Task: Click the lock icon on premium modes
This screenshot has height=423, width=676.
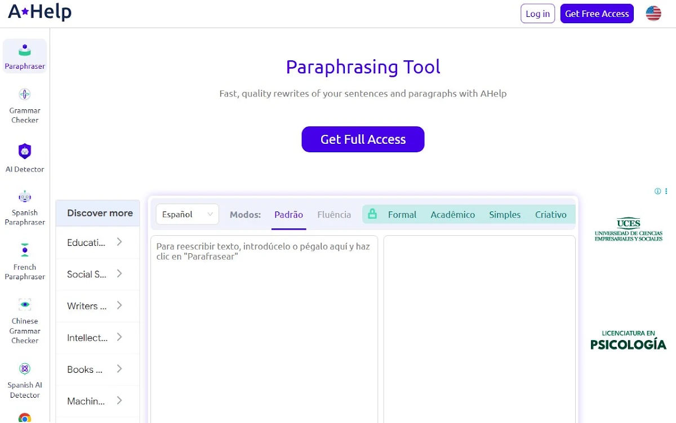Action: tap(372, 214)
